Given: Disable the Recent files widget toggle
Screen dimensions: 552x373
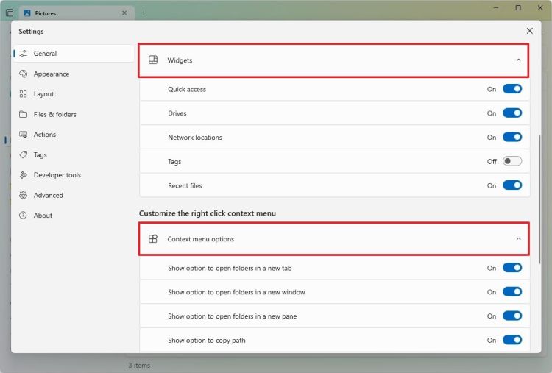Looking at the screenshot, I should (x=512, y=185).
